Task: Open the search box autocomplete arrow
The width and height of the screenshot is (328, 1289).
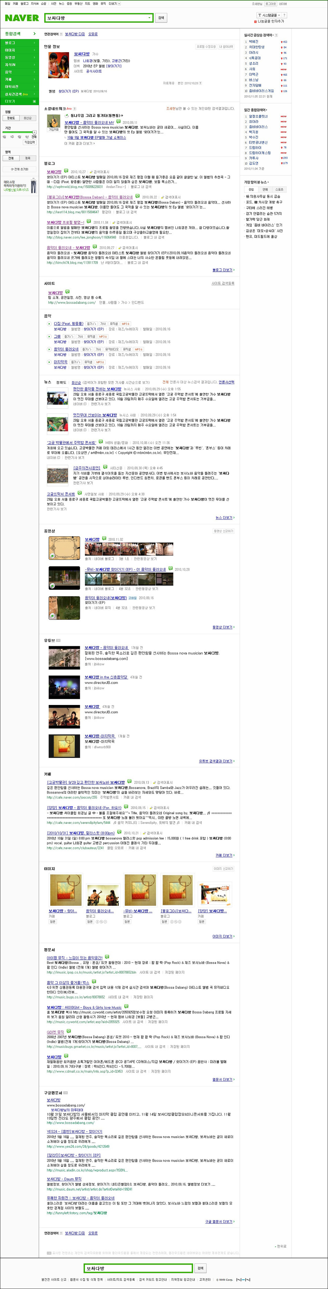Action: [x=149, y=18]
